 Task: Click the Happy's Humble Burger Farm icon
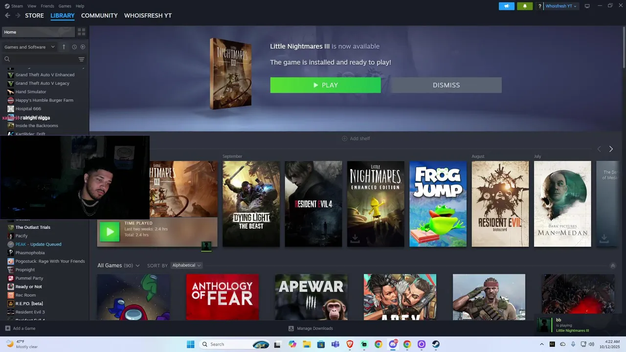pyautogui.click(x=11, y=100)
